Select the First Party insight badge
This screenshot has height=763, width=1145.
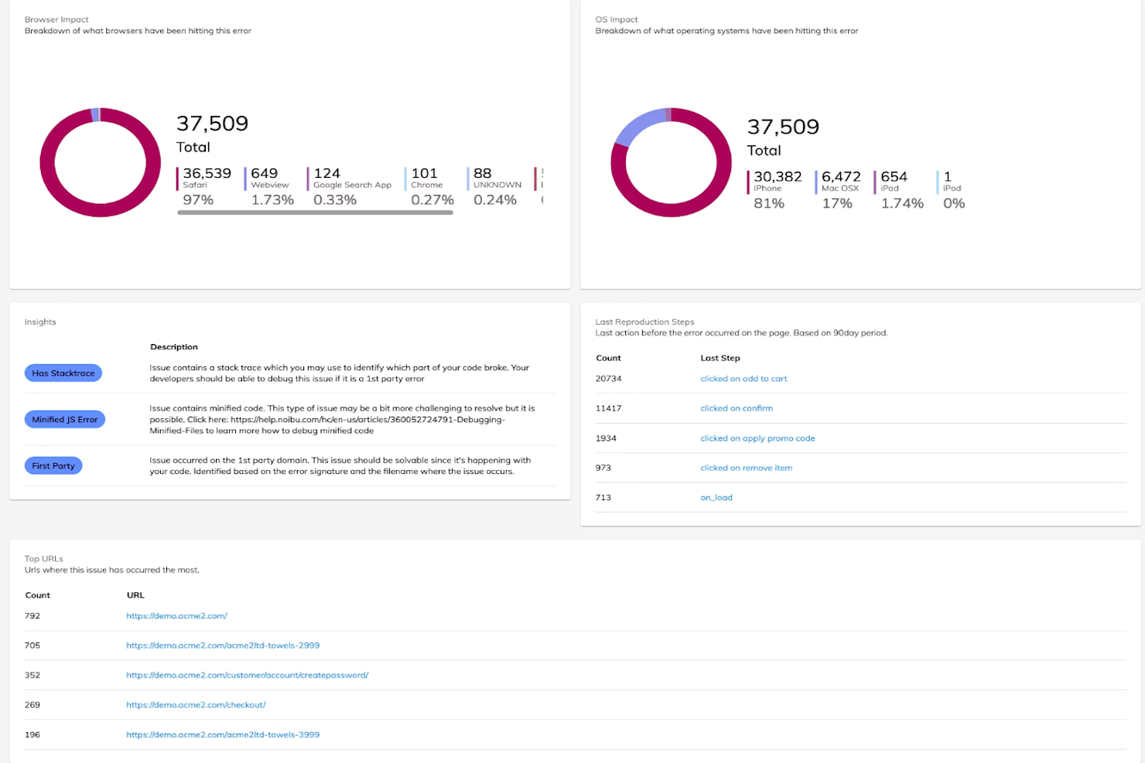click(53, 465)
